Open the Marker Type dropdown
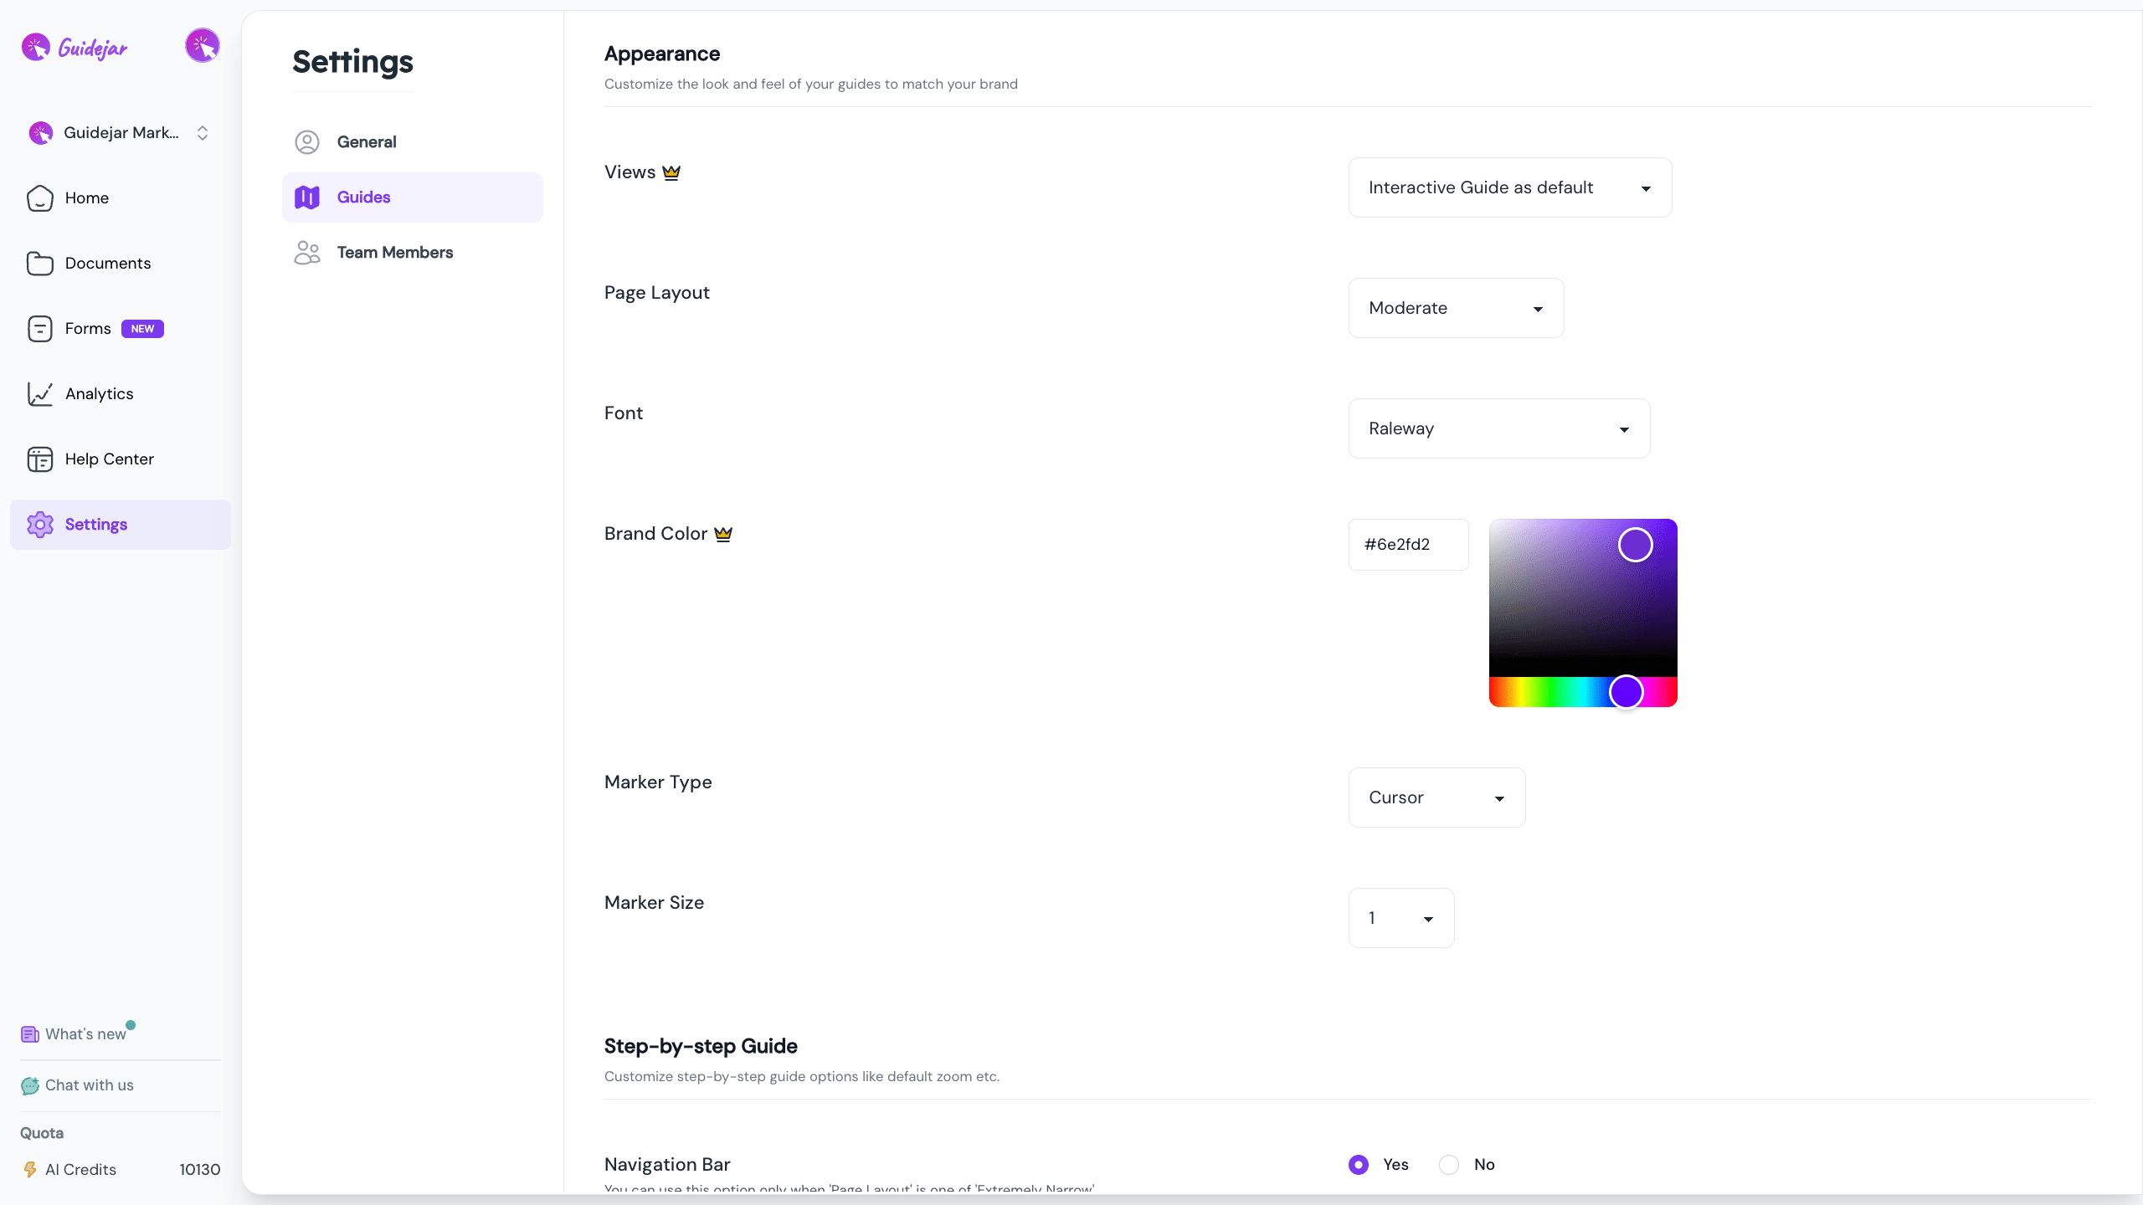Viewport: 2143px width, 1205px height. point(1436,797)
